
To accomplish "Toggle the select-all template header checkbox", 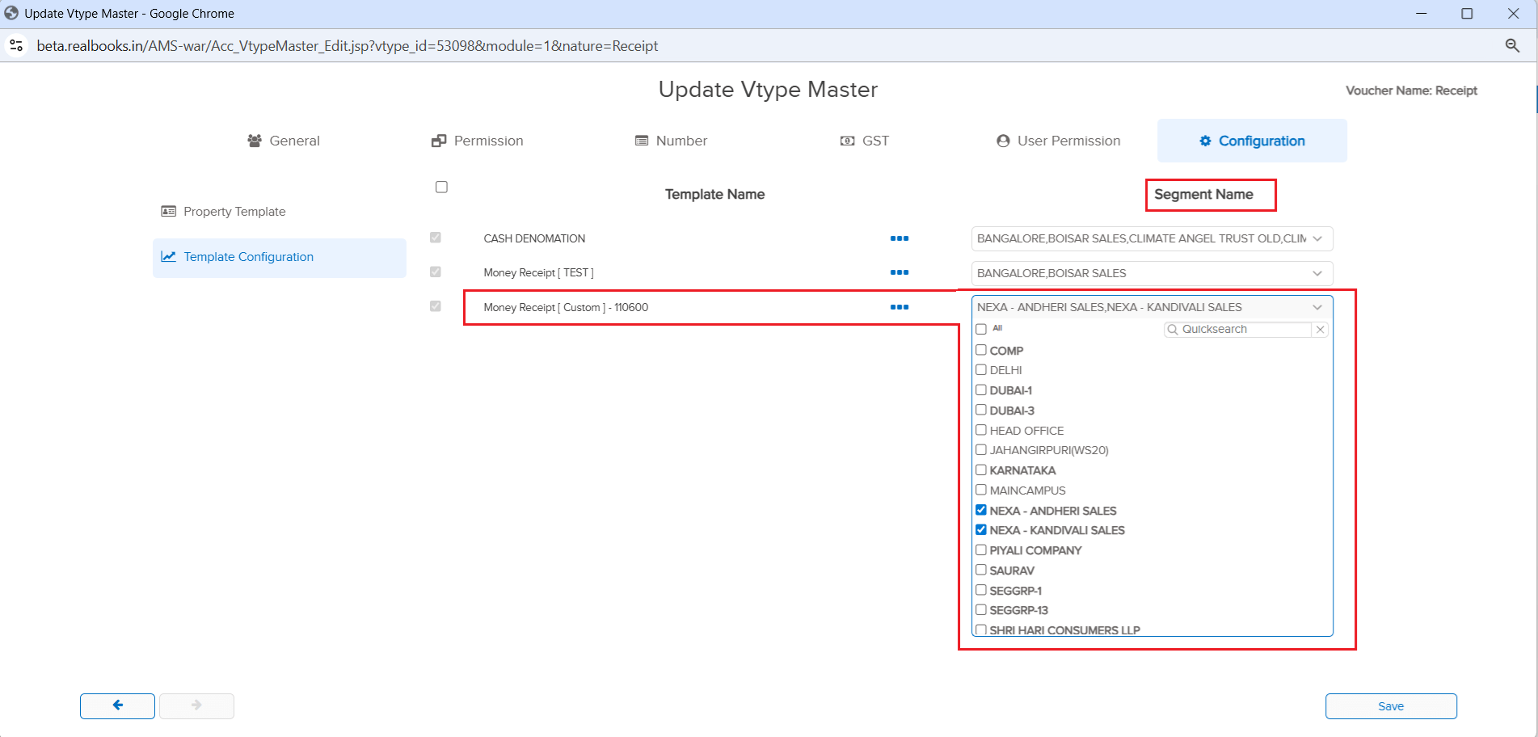I will click(441, 187).
